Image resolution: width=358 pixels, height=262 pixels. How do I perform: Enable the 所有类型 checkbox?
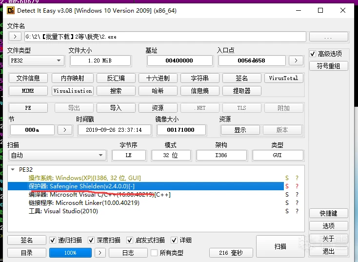click(154, 253)
